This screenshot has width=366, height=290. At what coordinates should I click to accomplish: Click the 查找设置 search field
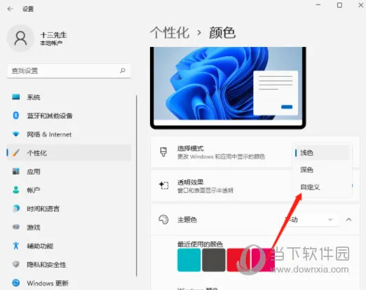click(x=69, y=71)
